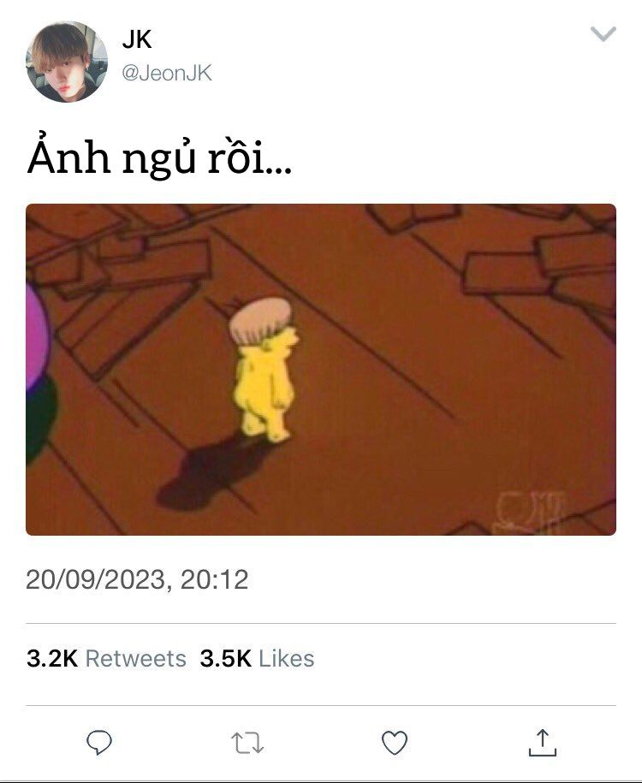
Task: Click the Likes label
Action: [x=287, y=658]
